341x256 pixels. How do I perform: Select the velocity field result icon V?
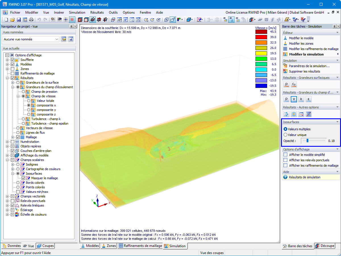[x=294, y=99]
